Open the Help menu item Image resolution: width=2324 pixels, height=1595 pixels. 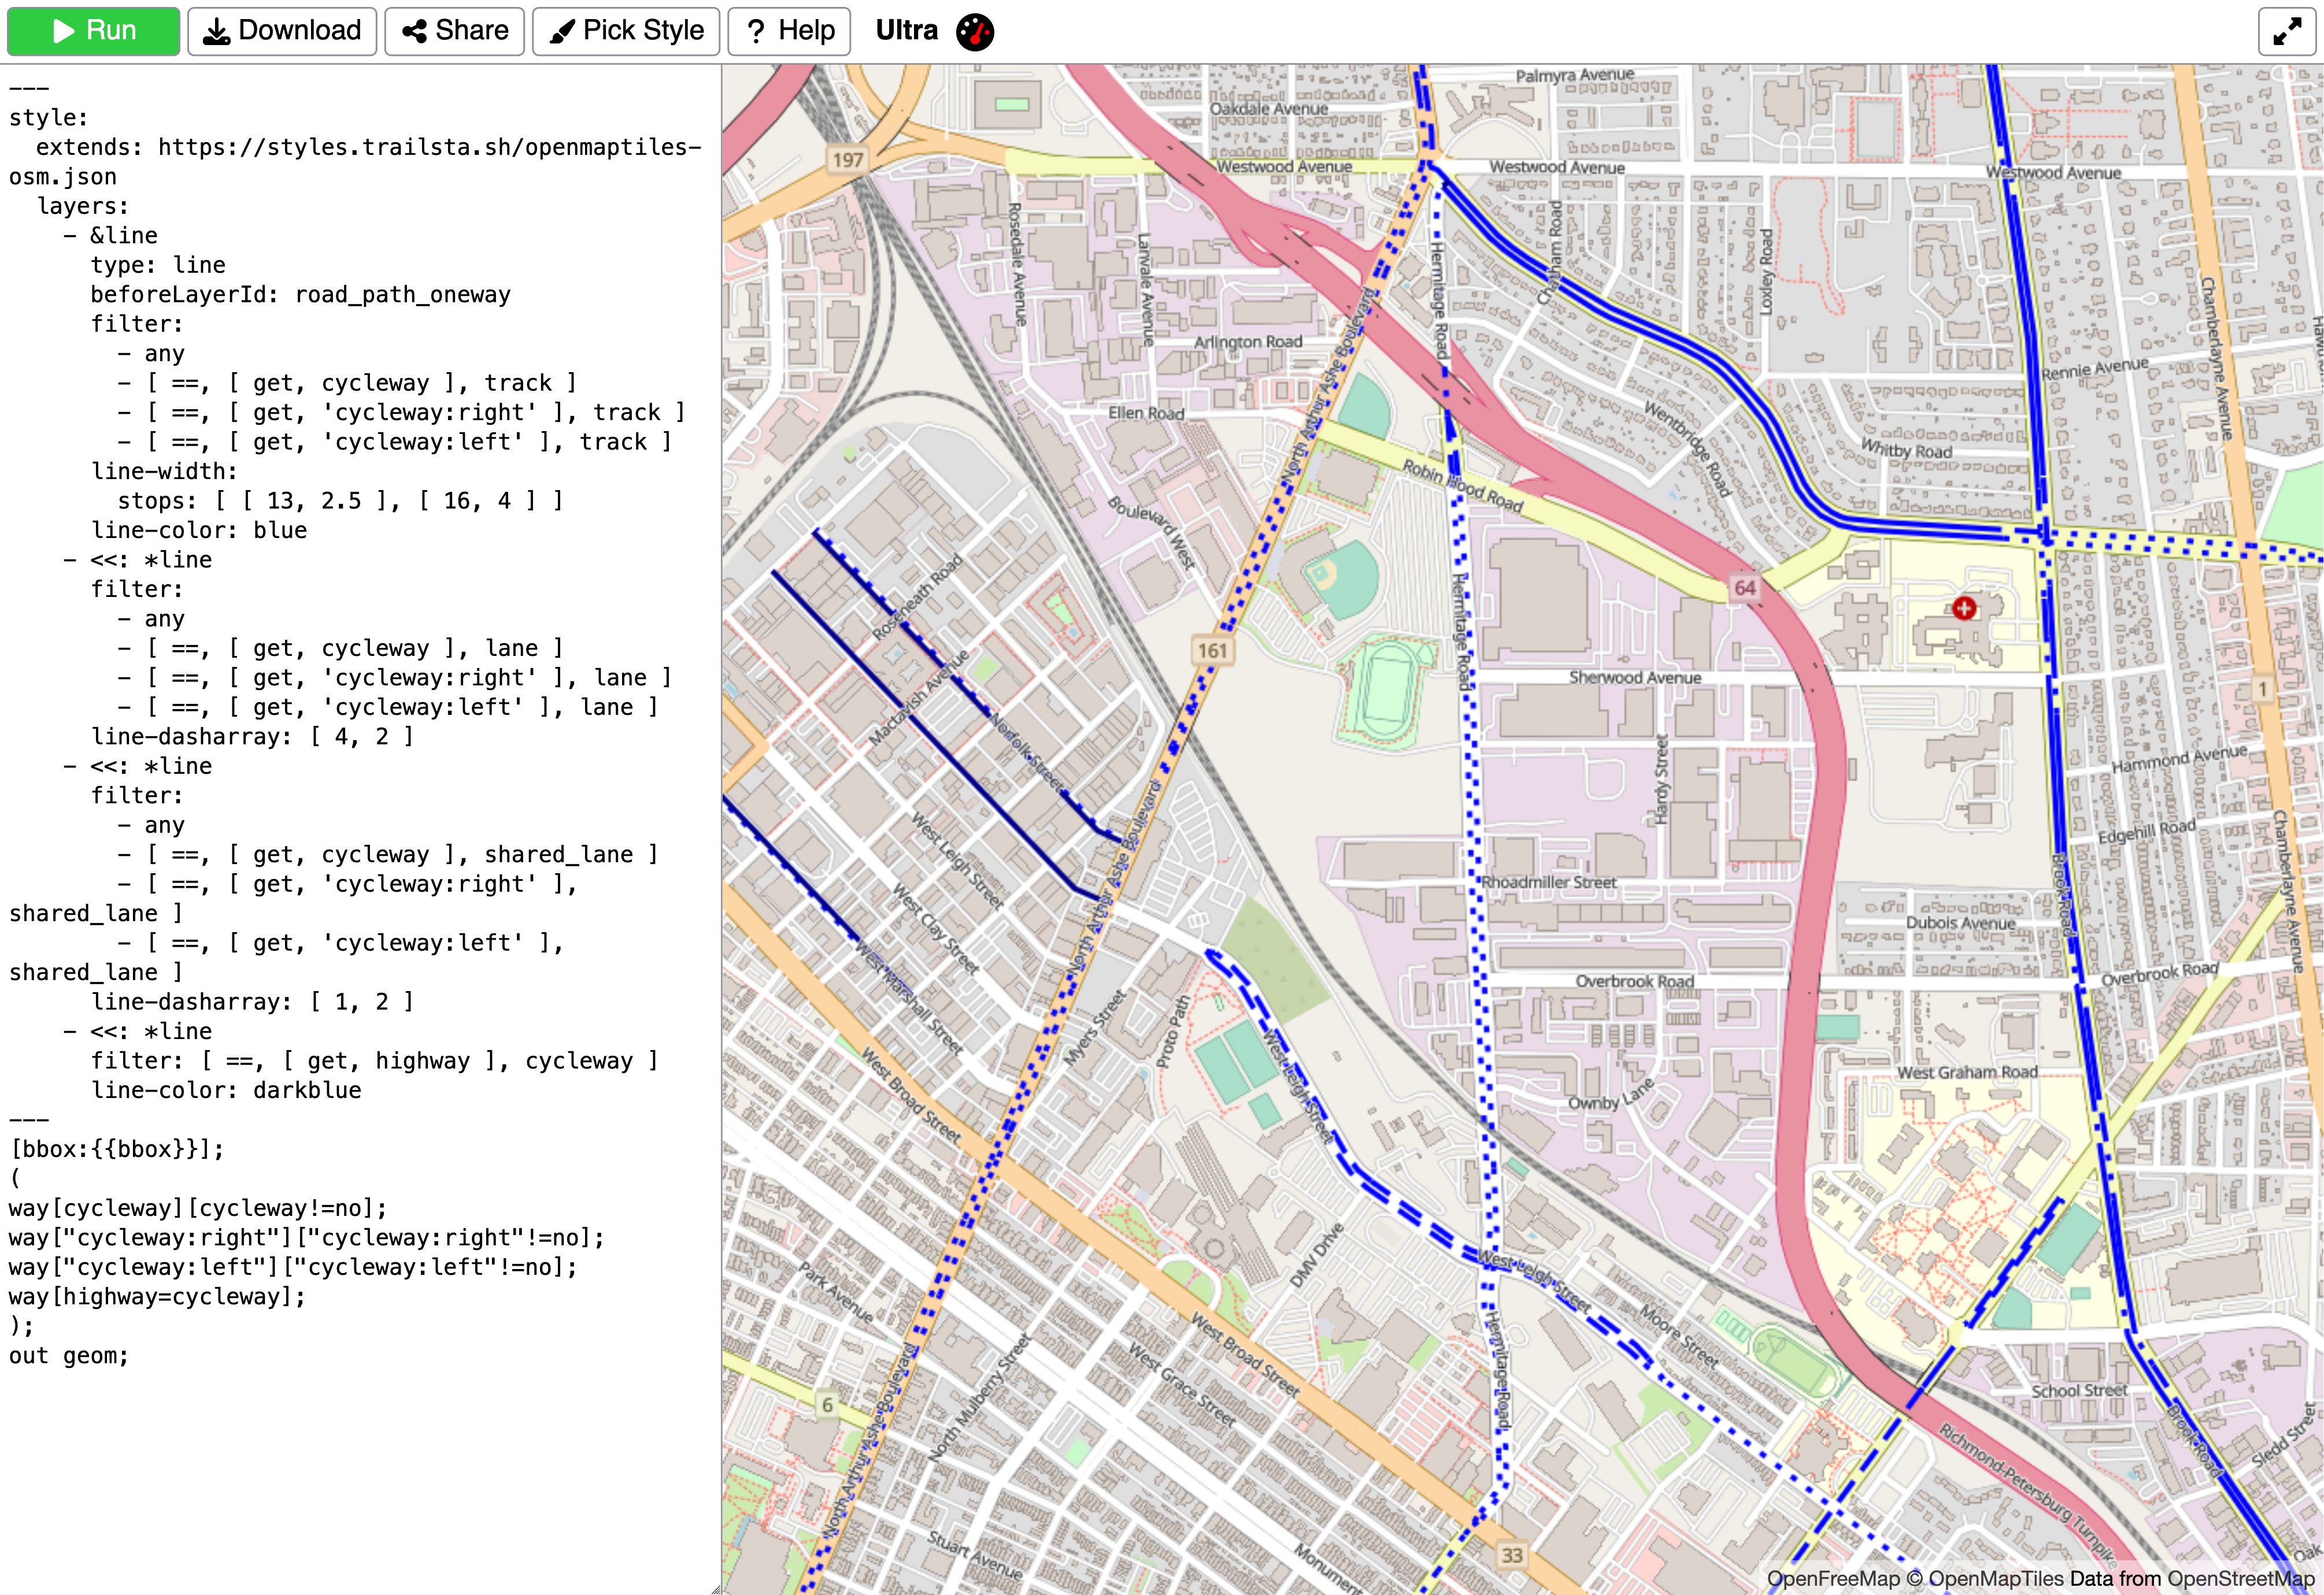point(789,31)
